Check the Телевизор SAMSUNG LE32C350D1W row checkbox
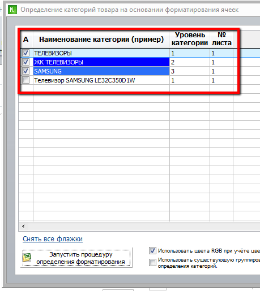This screenshot has height=291, width=260. [25, 80]
